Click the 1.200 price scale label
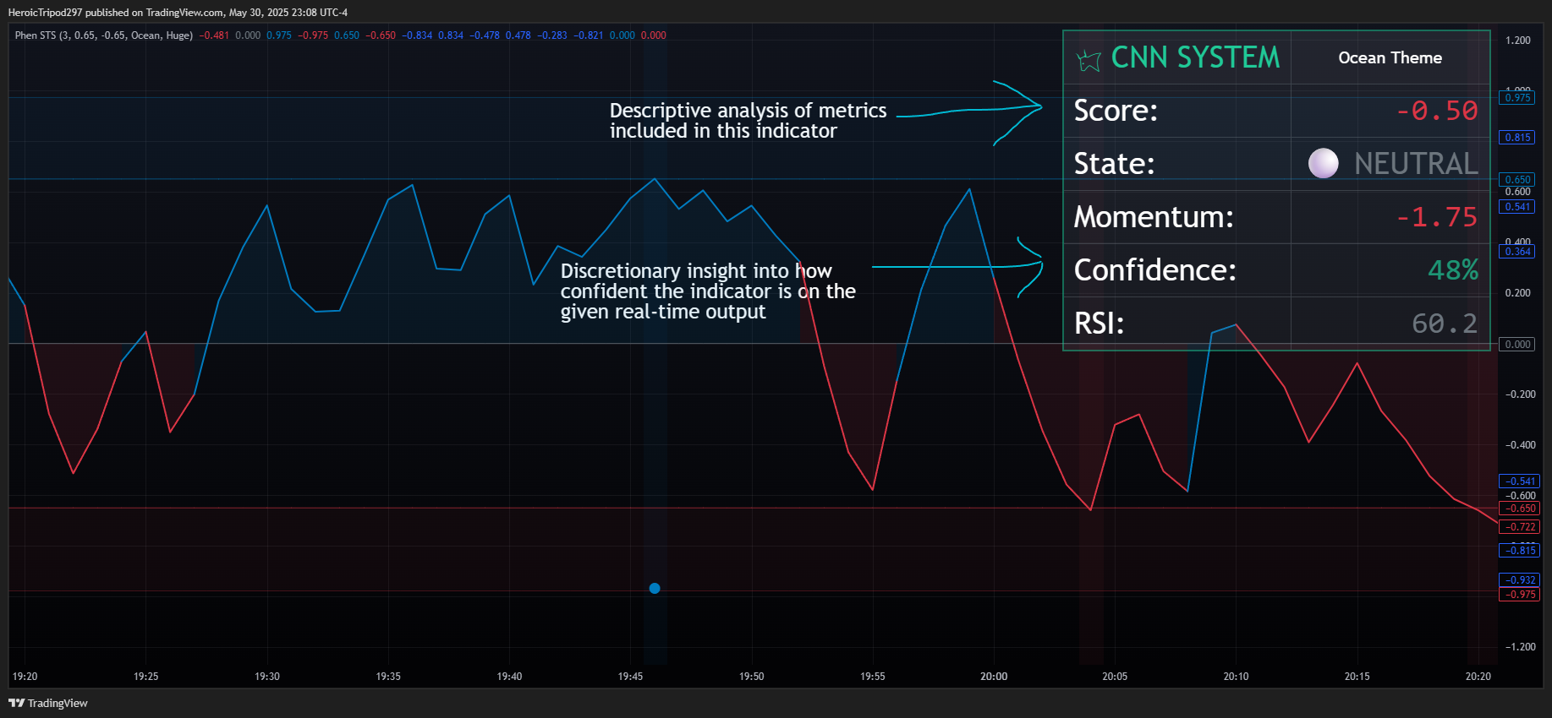1552x718 pixels. pos(1518,41)
